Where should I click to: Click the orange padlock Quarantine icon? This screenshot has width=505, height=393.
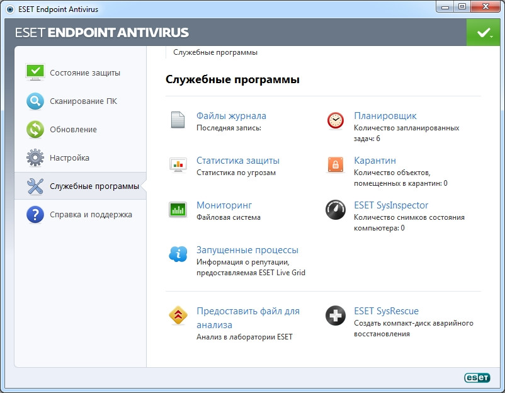(x=335, y=164)
